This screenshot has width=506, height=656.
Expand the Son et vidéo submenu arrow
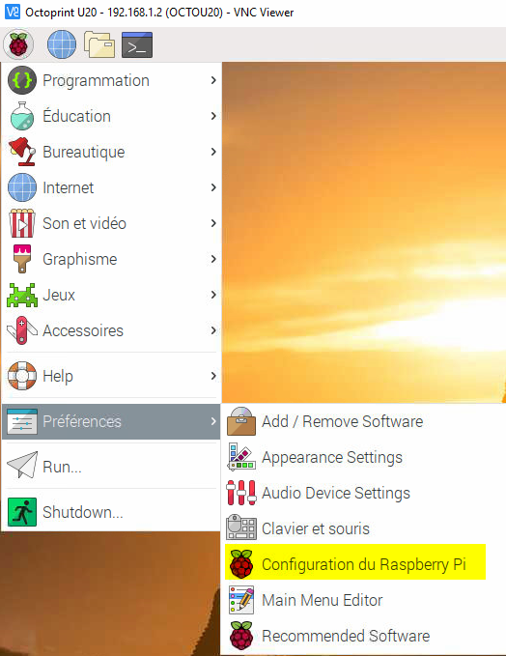pyautogui.click(x=213, y=223)
